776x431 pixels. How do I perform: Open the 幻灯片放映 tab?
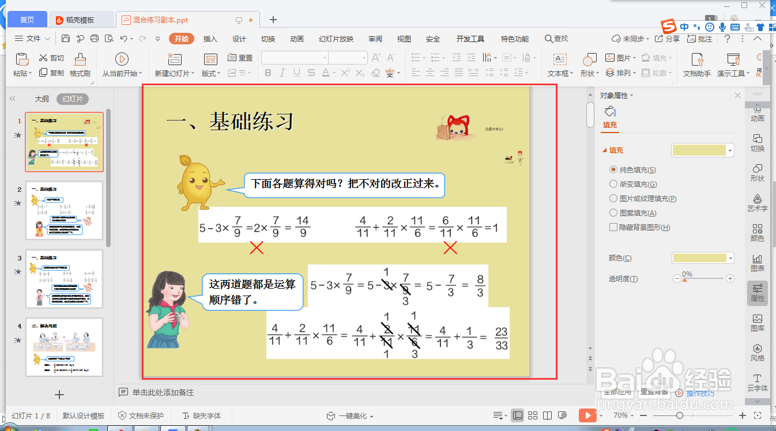(336, 39)
